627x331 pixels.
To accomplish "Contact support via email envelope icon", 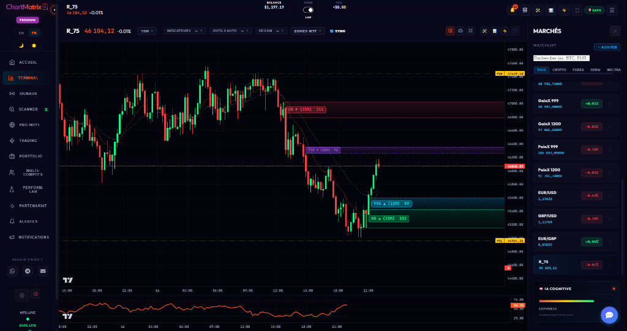I will 43,271.
